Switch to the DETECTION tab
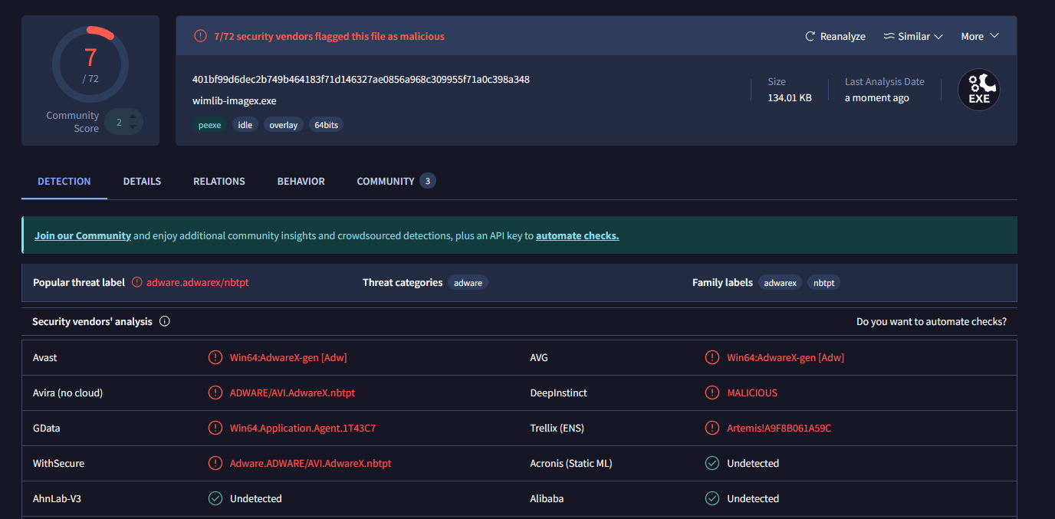This screenshot has width=1055, height=519. point(64,182)
